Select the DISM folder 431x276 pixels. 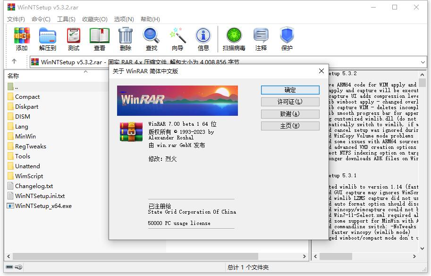[23, 117]
